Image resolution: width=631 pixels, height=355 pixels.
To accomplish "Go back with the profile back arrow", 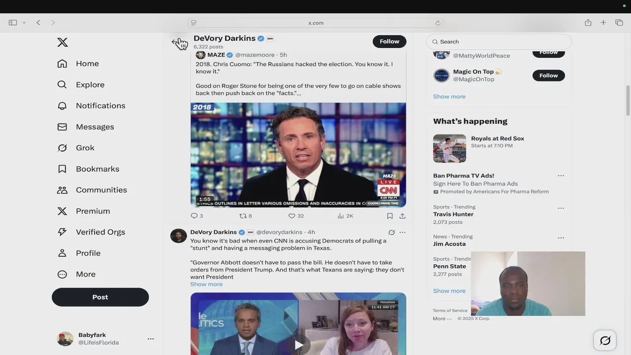I will 176,42.
